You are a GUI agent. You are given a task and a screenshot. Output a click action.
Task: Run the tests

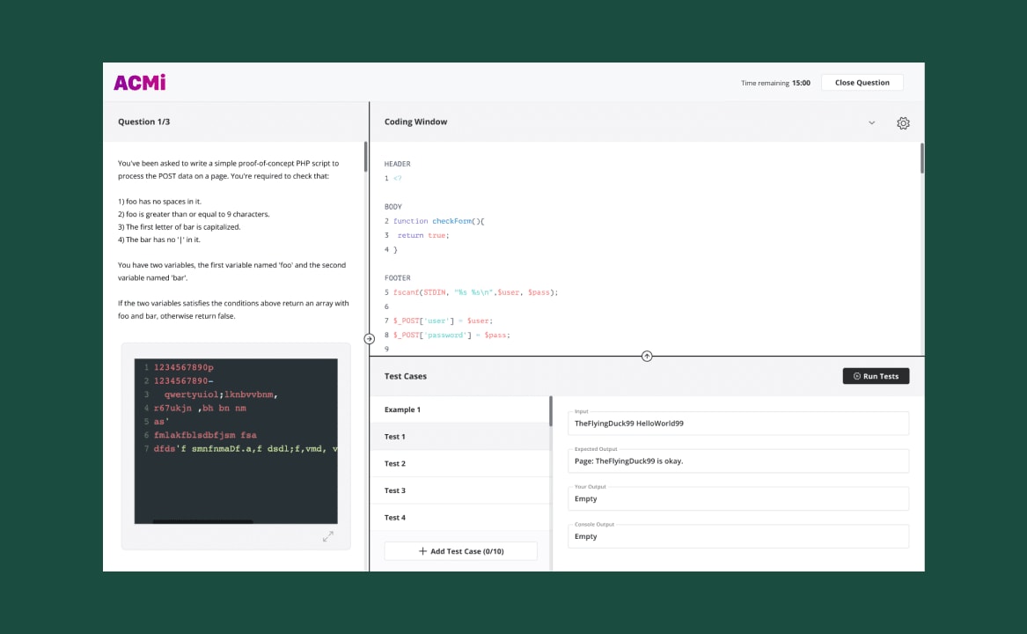[876, 376]
